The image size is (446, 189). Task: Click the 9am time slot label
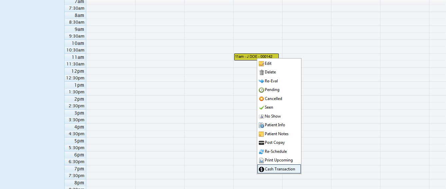coord(79,29)
